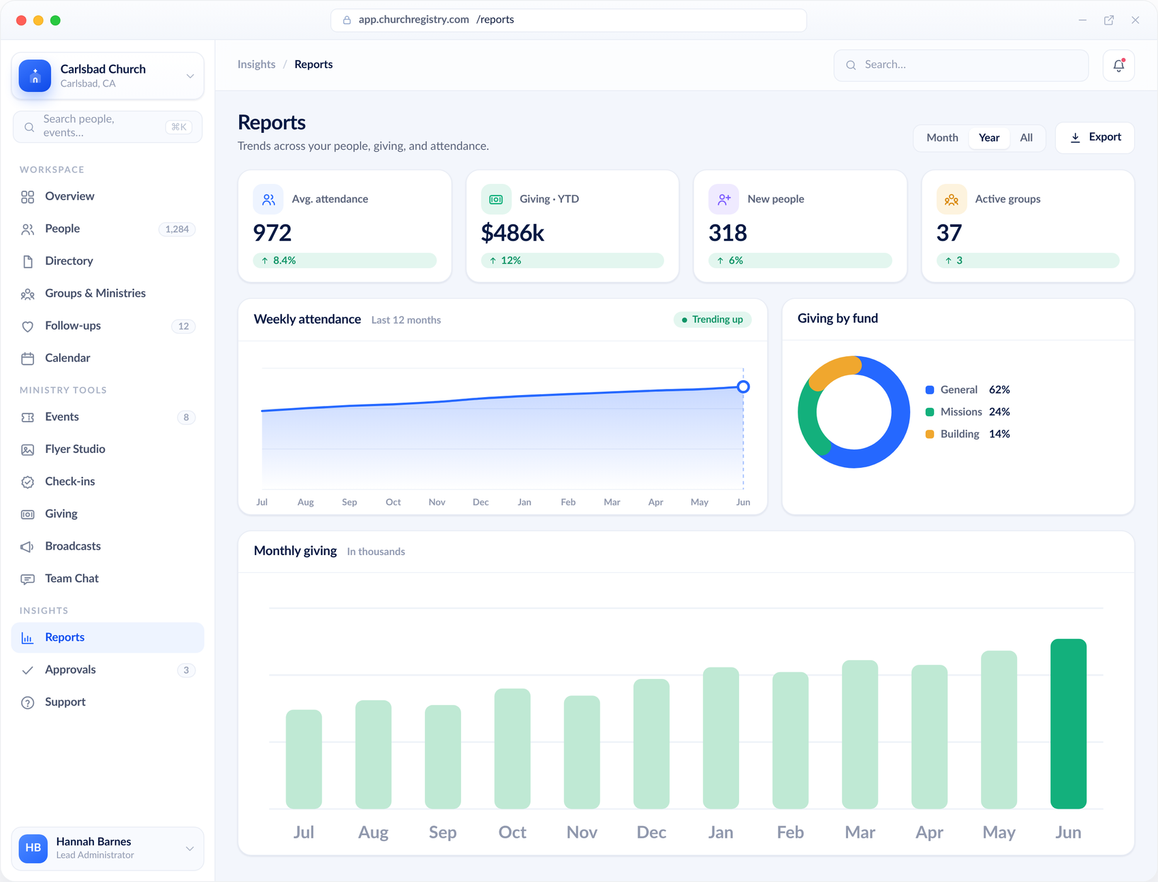This screenshot has width=1158, height=882.
Task: Click the blue General fund swatch
Action: (x=929, y=390)
